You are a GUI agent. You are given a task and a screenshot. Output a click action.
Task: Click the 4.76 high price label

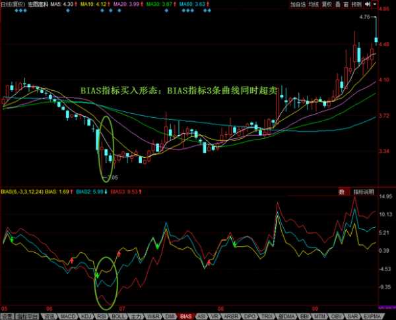[x=364, y=17]
